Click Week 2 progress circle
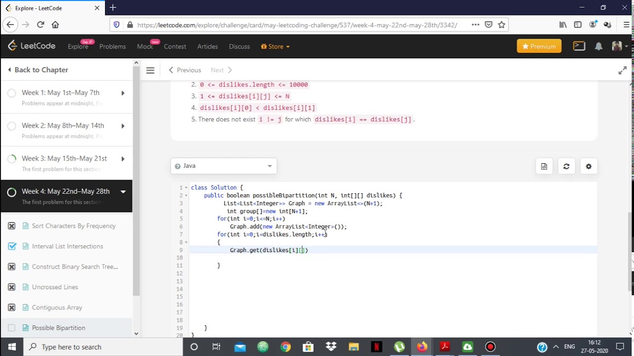This screenshot has height=356, width=634. click(x=12, y=126)
